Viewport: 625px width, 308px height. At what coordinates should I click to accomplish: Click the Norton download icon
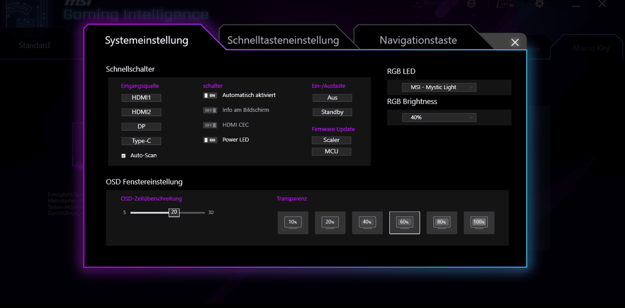pos(417,4)
